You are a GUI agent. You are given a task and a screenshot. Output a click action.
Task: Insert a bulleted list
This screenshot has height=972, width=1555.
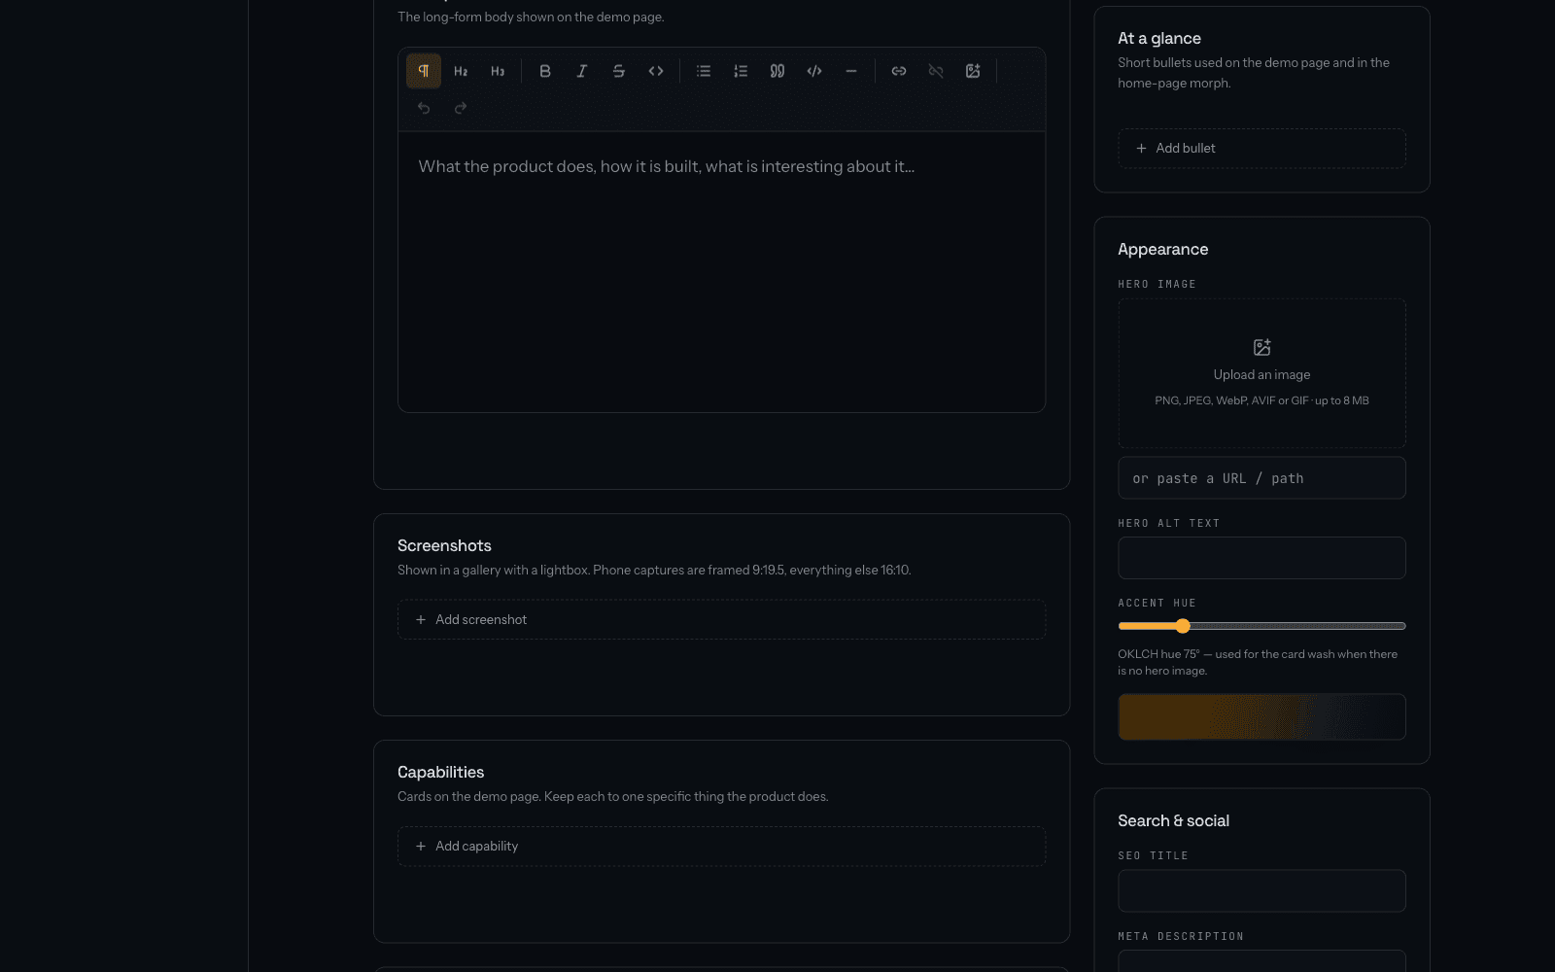(704, 71)
